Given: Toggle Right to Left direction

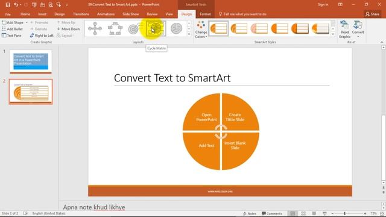Looking at the screenshot, I should click(x=42, y=36).
